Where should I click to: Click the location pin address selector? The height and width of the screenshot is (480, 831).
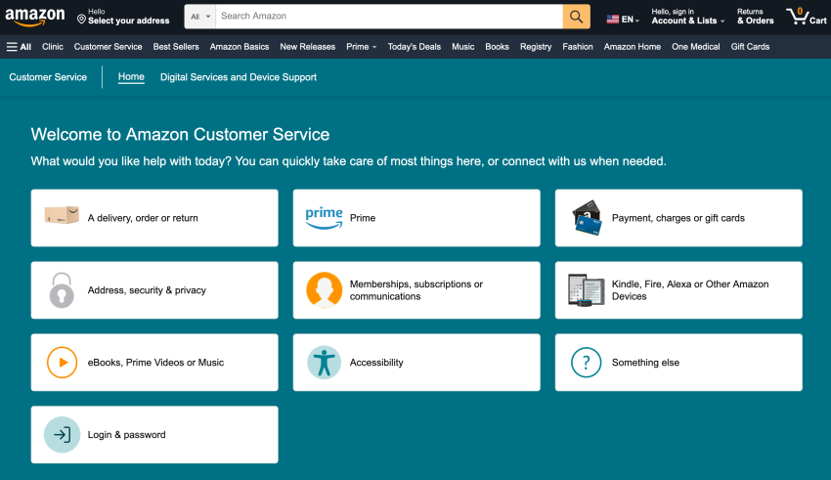(123, 17)
